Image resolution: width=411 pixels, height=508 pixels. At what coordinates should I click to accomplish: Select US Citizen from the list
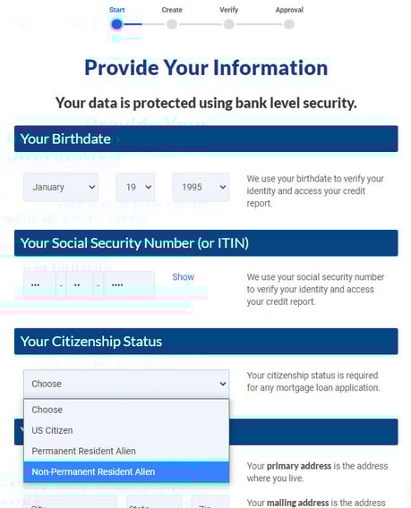coord(126,430)
